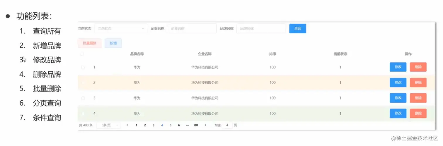Screen dimensions: 443x146
Task: Click list item 批量删除 in feature list
Action: coord(47,89)
